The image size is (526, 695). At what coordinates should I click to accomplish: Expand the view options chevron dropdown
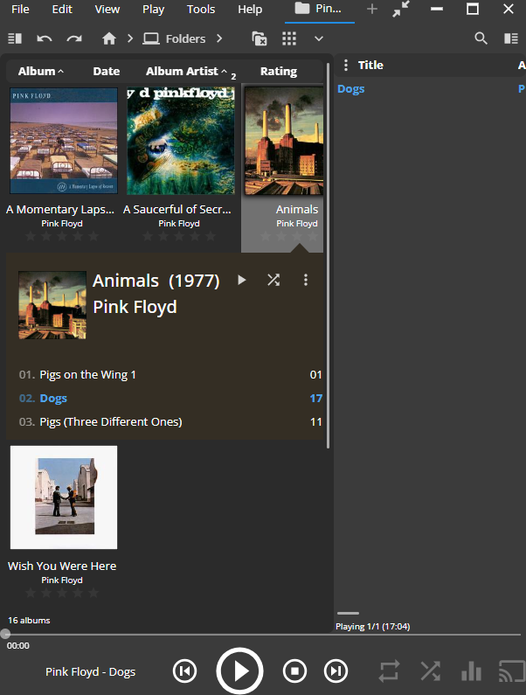coord(319,38)
